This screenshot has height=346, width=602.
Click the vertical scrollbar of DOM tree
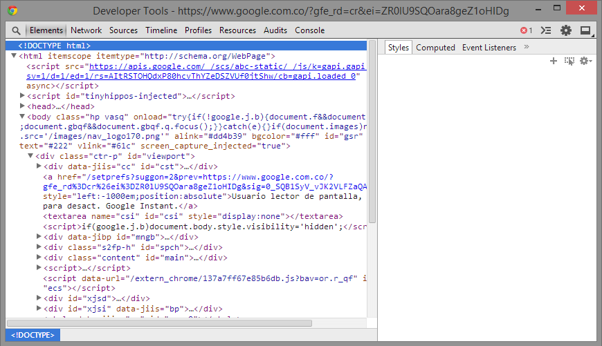[372, 131]
